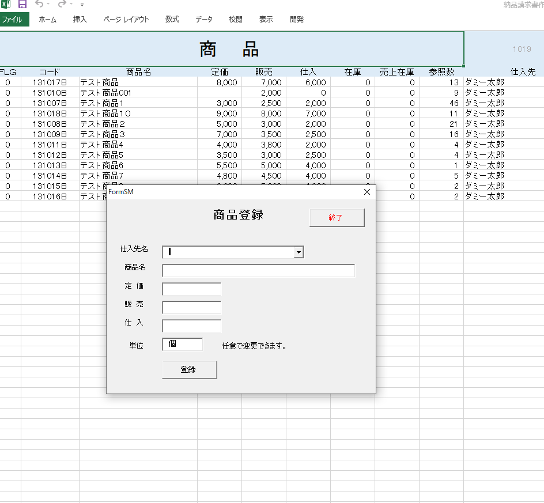The width and height of the screenshot is (544, 503).
Task: Open the ファイル tab
Action: click(14, 20)
